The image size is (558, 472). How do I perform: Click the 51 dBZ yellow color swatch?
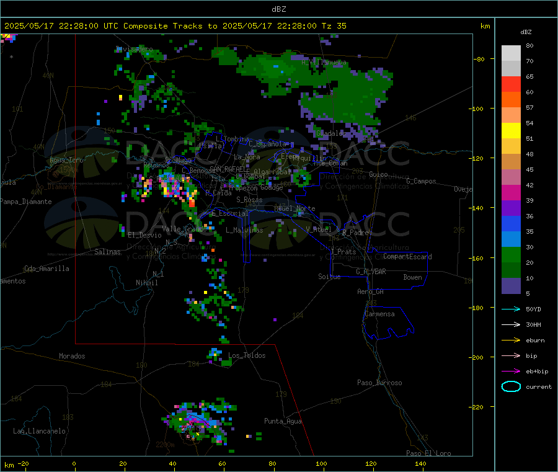click(511, 131)
